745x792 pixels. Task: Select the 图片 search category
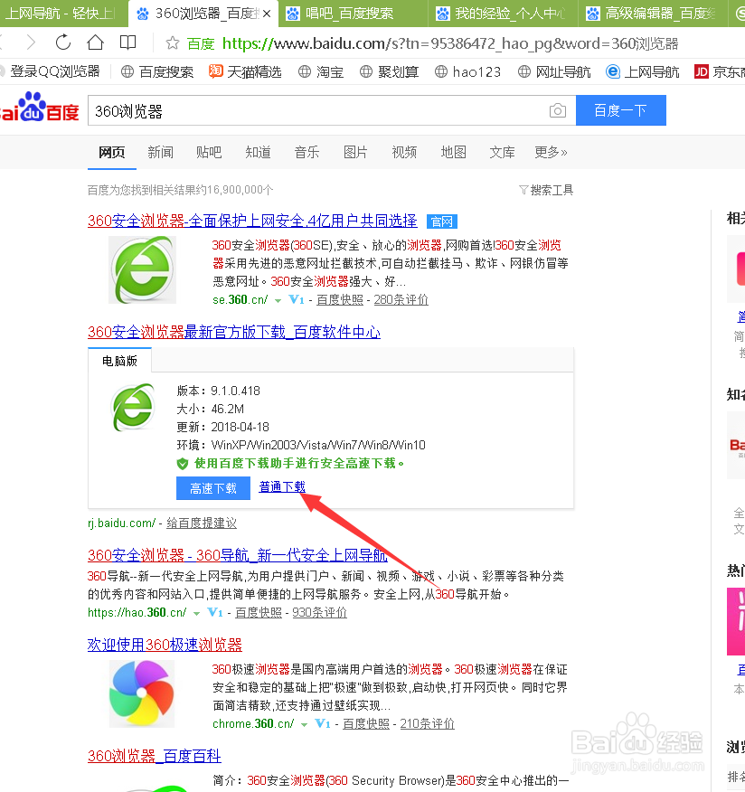coord(355,152)
